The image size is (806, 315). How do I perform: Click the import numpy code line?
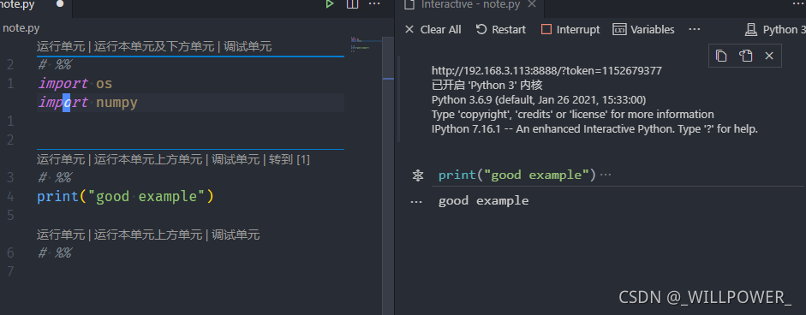point(87,103)
